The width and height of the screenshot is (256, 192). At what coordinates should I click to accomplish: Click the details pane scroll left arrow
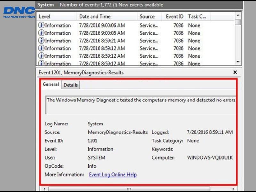[x=44, y=189]
